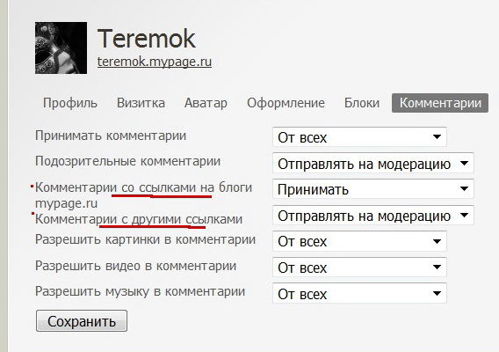
Task: Click the active Комментарии tab
Action: click(x=440, y=103)
